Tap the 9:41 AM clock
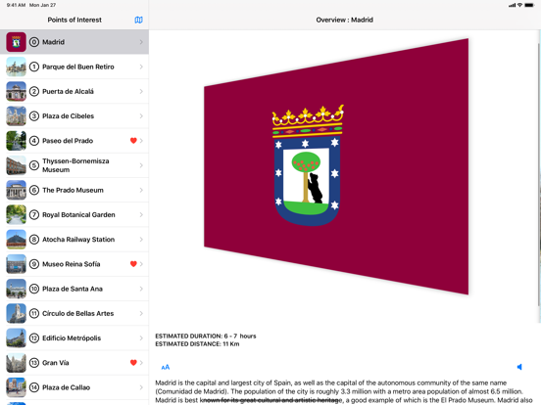The width and height of the screenshot is (541, 405). 16,5
